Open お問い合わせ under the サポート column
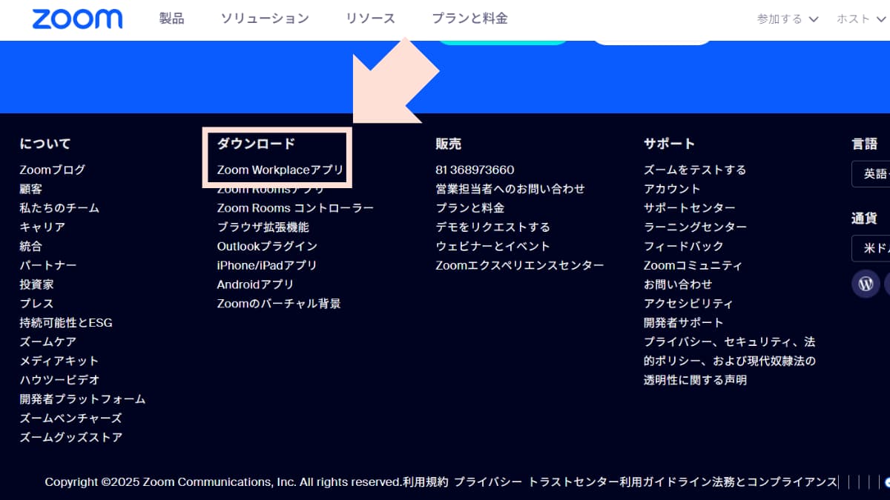This screenshot has width=890, height=500. tap(678, 284)
